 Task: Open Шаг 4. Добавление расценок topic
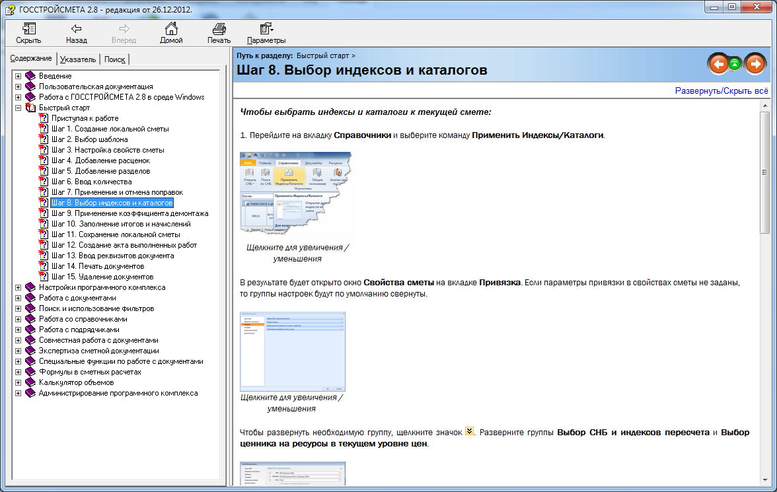tap(100, 160)
